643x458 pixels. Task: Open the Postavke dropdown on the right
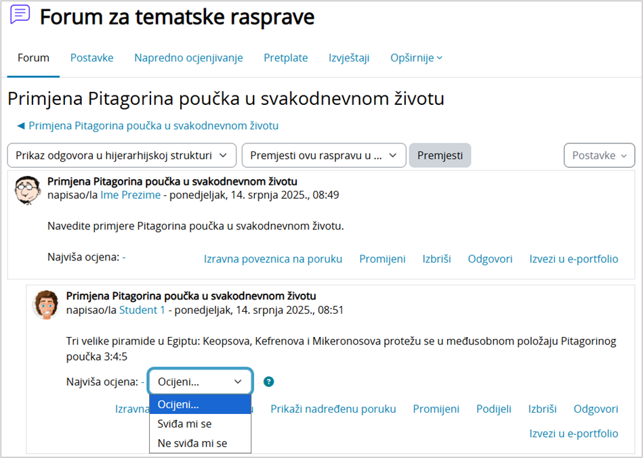coord(599,155)
